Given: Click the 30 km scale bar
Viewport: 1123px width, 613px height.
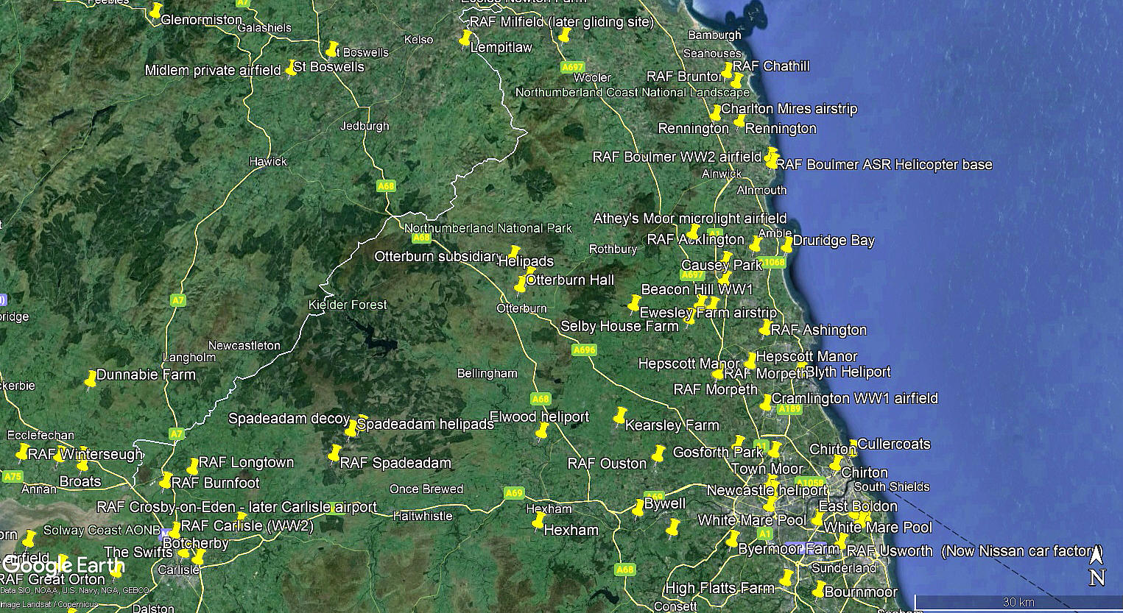Looking at the screenshot, I should click(1018, 601).
